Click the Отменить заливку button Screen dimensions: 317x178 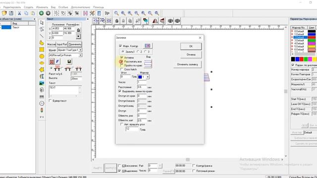coord(187,64)
